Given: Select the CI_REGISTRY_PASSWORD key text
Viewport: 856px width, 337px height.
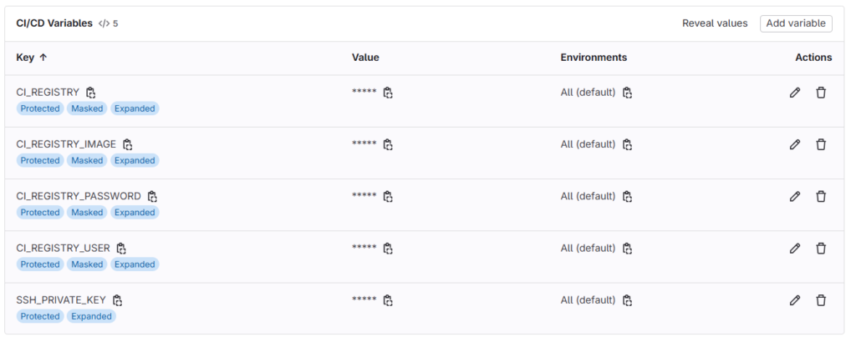Looking at the screenshot, I should tap(79, 196).
